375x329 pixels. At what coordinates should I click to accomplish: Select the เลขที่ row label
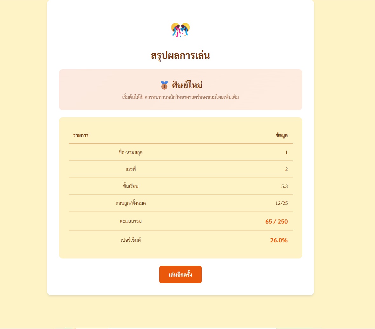tap(131, 169)
